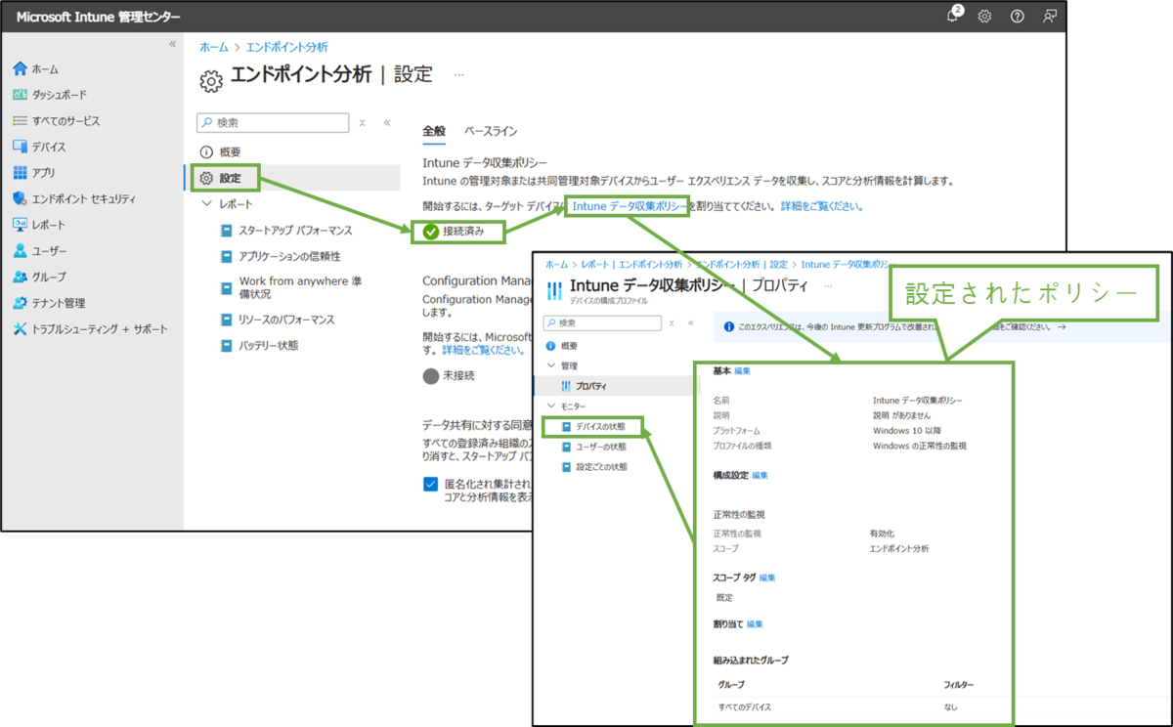
Task: Clear the policy window search with x
Action: 673,322
